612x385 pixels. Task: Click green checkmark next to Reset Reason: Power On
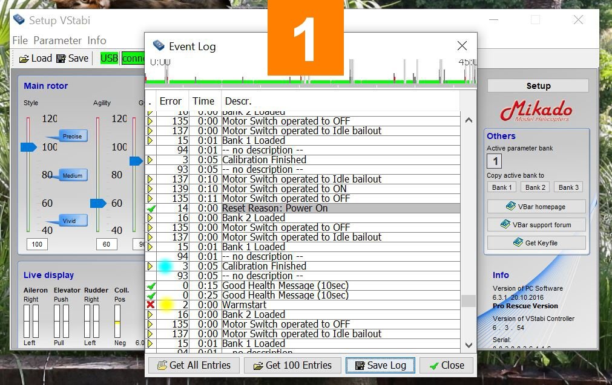(151, 208)
